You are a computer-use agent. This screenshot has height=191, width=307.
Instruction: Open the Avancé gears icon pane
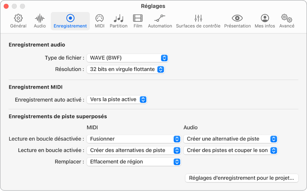(287, 19)
